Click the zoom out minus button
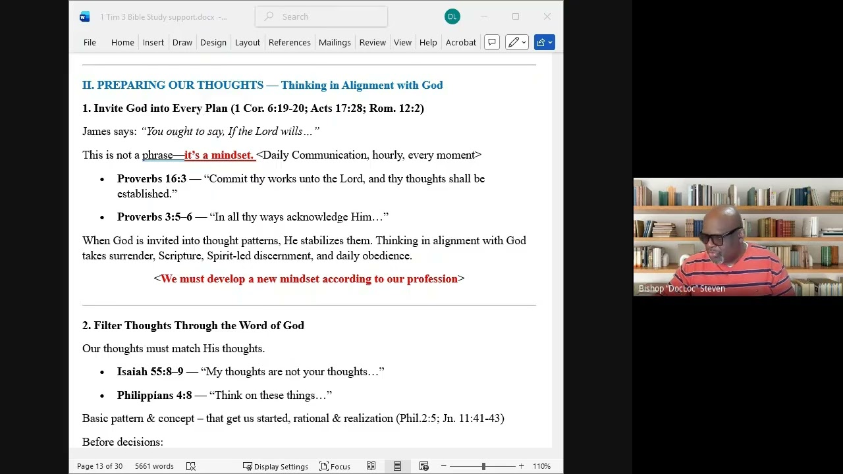The height and width of the screenshot is (474, 843). (x=444, y=466)
